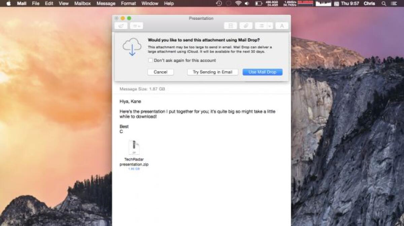This screenshot has width=404, height=226.
Task: Click the Send message paper plane icon
Action: 121,26
